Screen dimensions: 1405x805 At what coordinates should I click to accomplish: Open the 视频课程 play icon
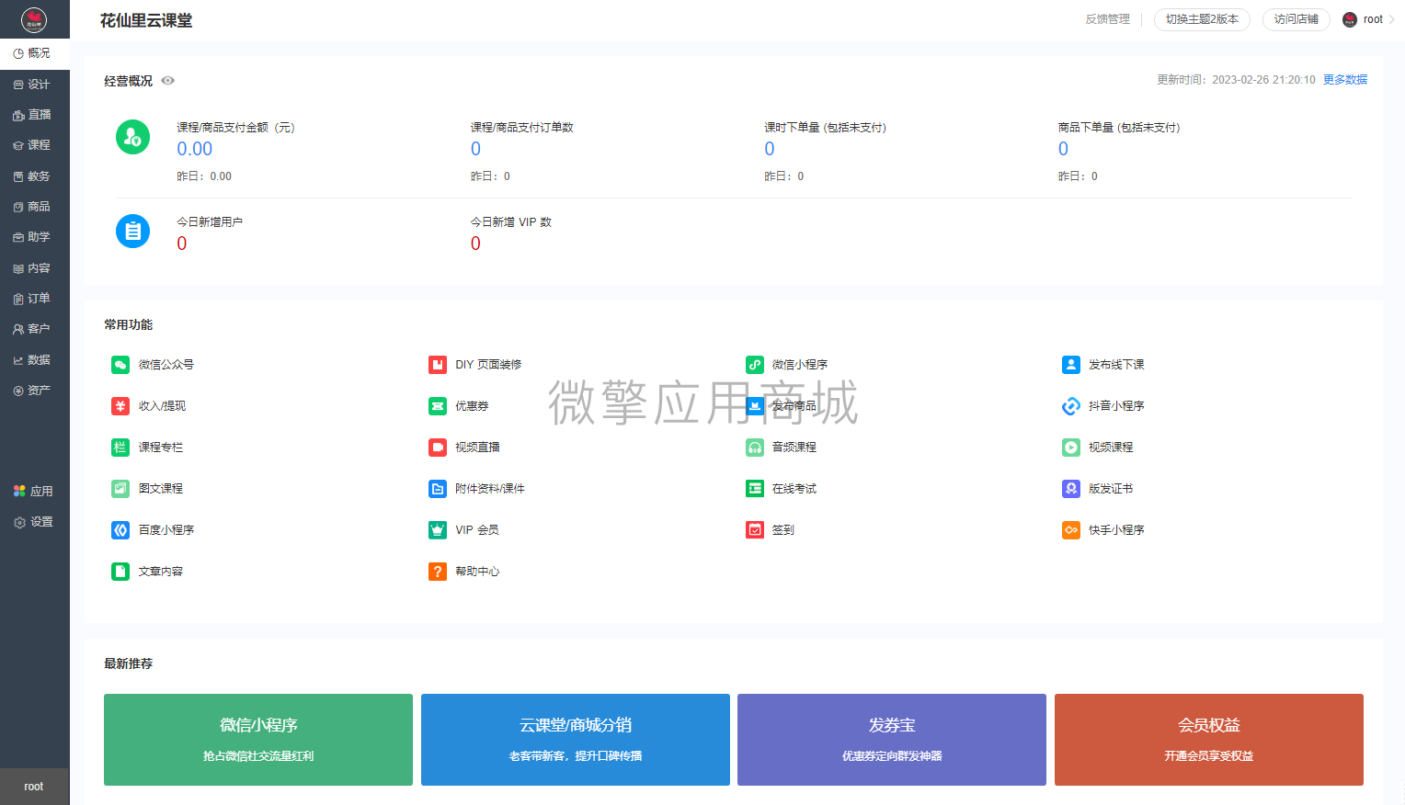tap(1071, 448)
